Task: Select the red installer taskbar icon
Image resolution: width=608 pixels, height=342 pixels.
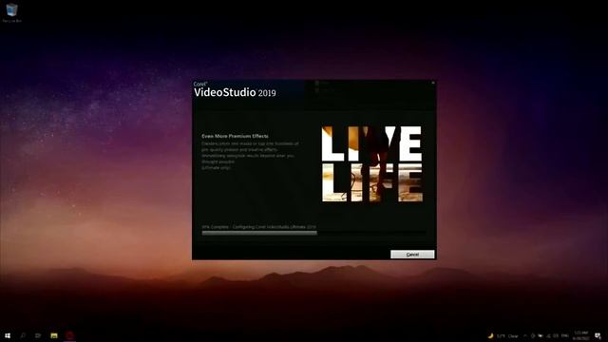Action: tap(69, 335)
